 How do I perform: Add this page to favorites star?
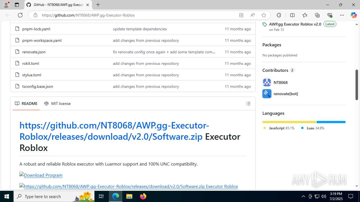click(x=264, y=15)
